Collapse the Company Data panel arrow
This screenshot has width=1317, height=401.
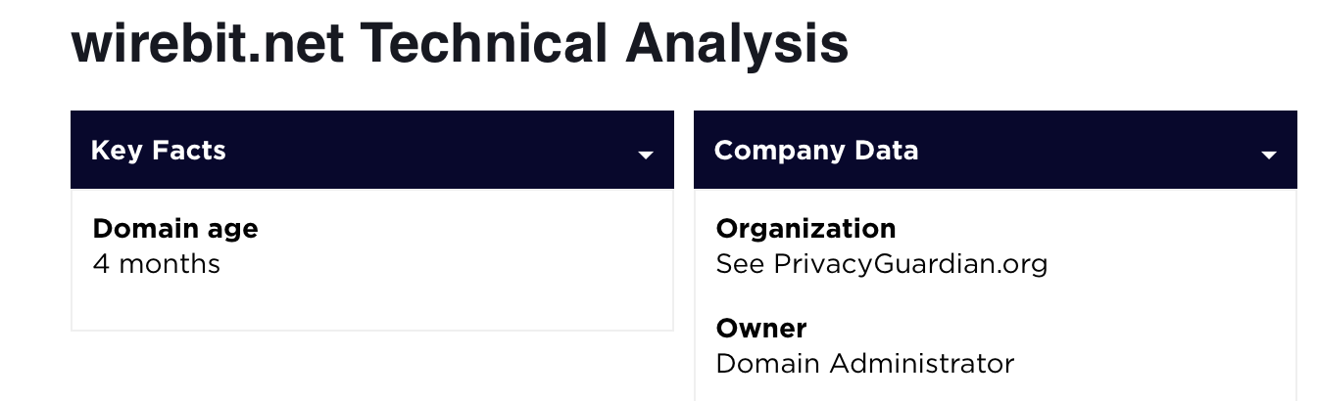tap(1268, 155)
